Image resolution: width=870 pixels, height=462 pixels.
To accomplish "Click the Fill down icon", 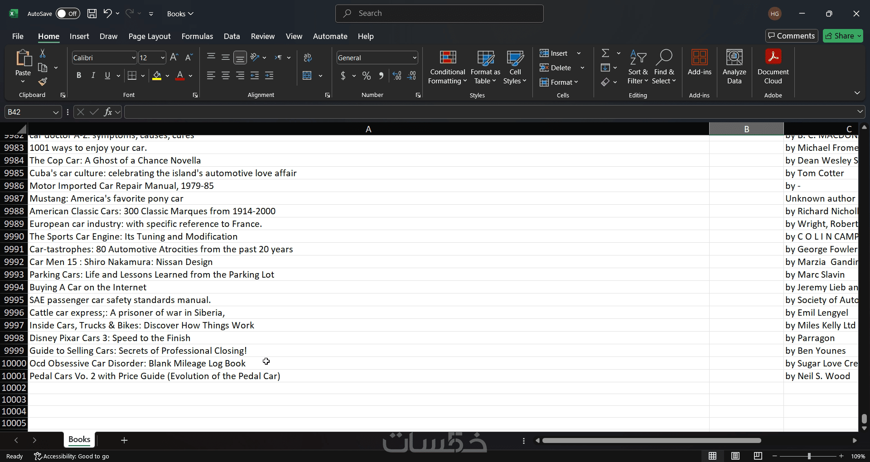I will pos(605,68).
